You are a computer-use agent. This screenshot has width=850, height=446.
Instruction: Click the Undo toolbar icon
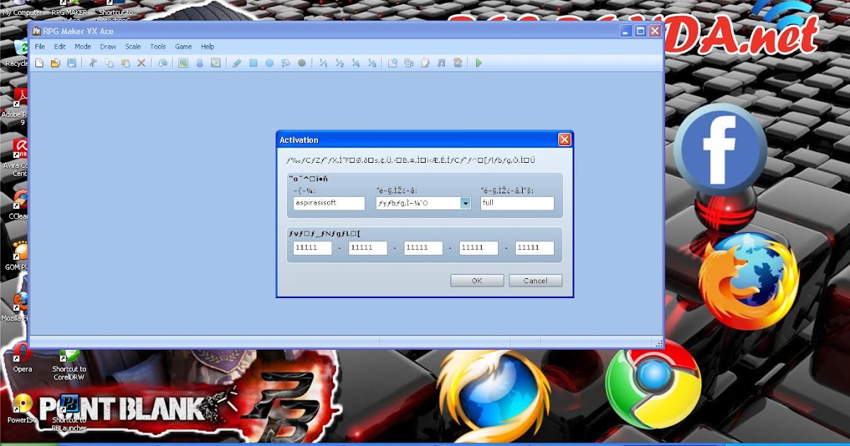coord(162,63)
